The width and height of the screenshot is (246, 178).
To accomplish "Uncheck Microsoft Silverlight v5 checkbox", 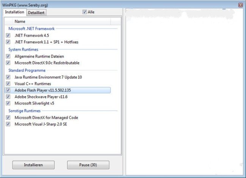I will [8, 103].
